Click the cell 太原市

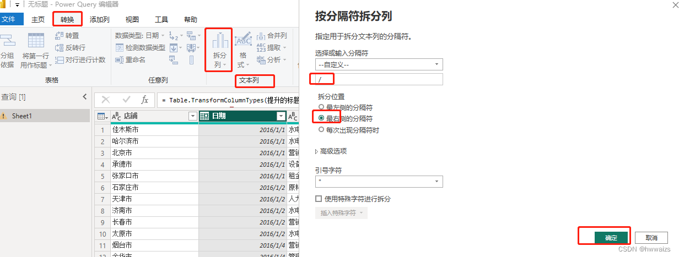click(x=155, y=234)
